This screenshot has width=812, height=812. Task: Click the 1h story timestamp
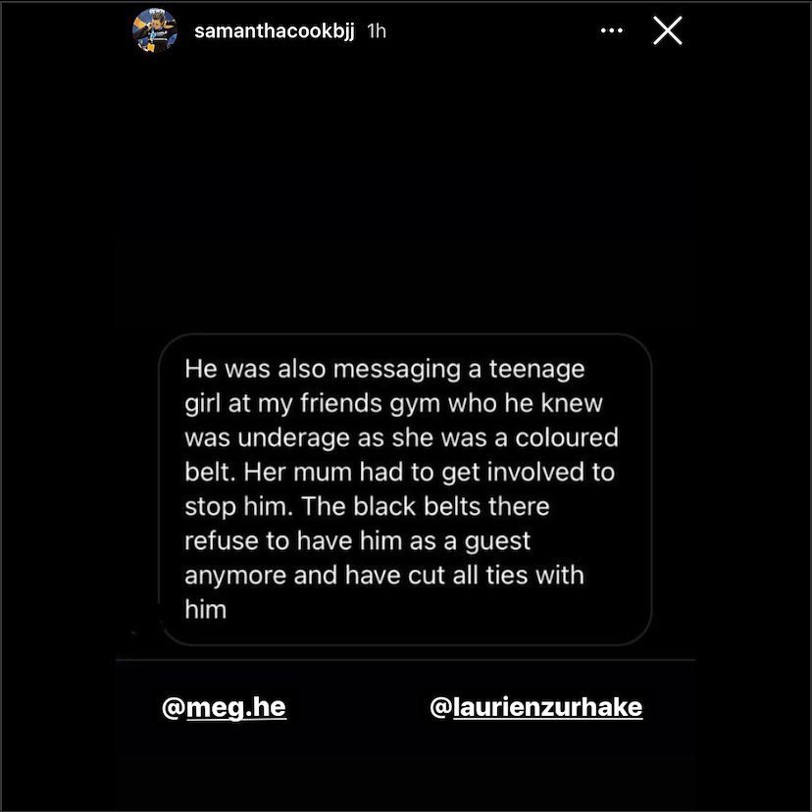pos(377,31)
